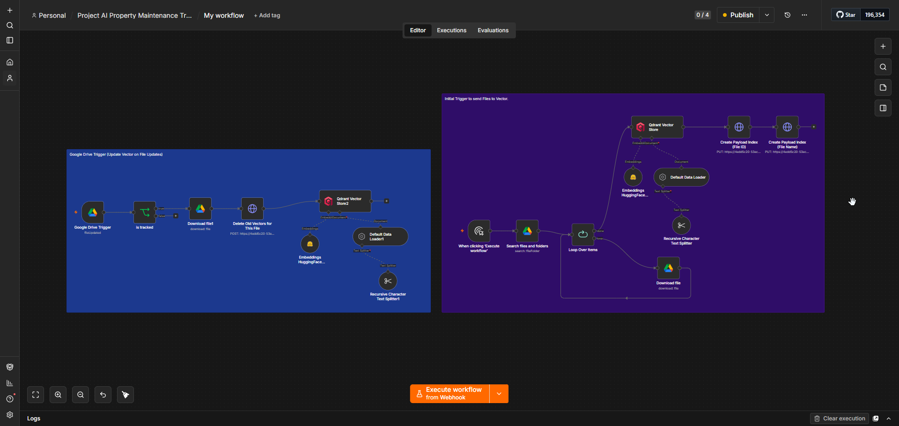The height and width of the screenshot is (426, 899).
Task: Click the reset zoom arrow icon
Action: [x=103, y=395]
